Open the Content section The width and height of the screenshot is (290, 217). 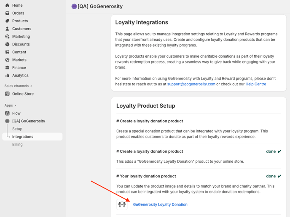(x=19, y=52)
